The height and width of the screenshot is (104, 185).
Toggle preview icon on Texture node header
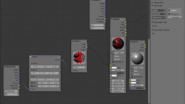click(x=86, y=41)
